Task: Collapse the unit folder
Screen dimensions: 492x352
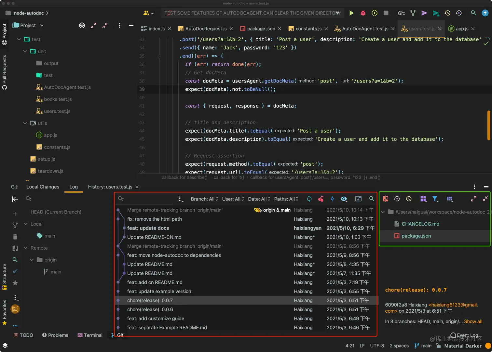Action: click(x=25, y=51)
